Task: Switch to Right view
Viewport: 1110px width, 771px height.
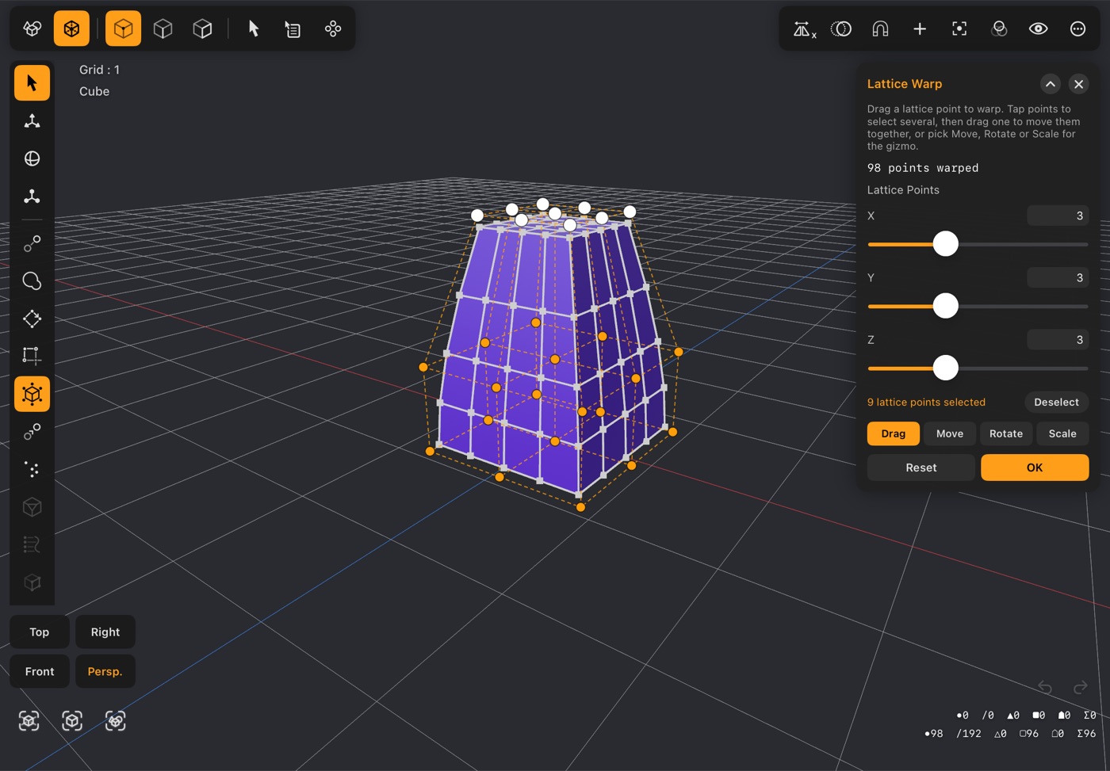Action: tap(105, 632)
